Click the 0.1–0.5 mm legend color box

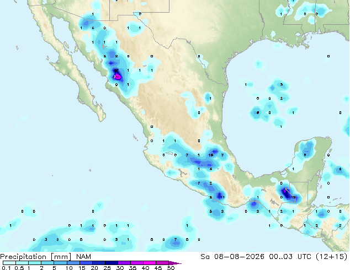pos(9,263)
